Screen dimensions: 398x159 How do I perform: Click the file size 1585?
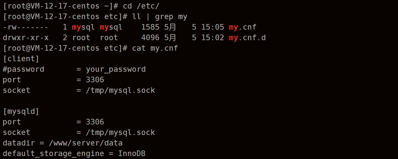coord(150,27)
